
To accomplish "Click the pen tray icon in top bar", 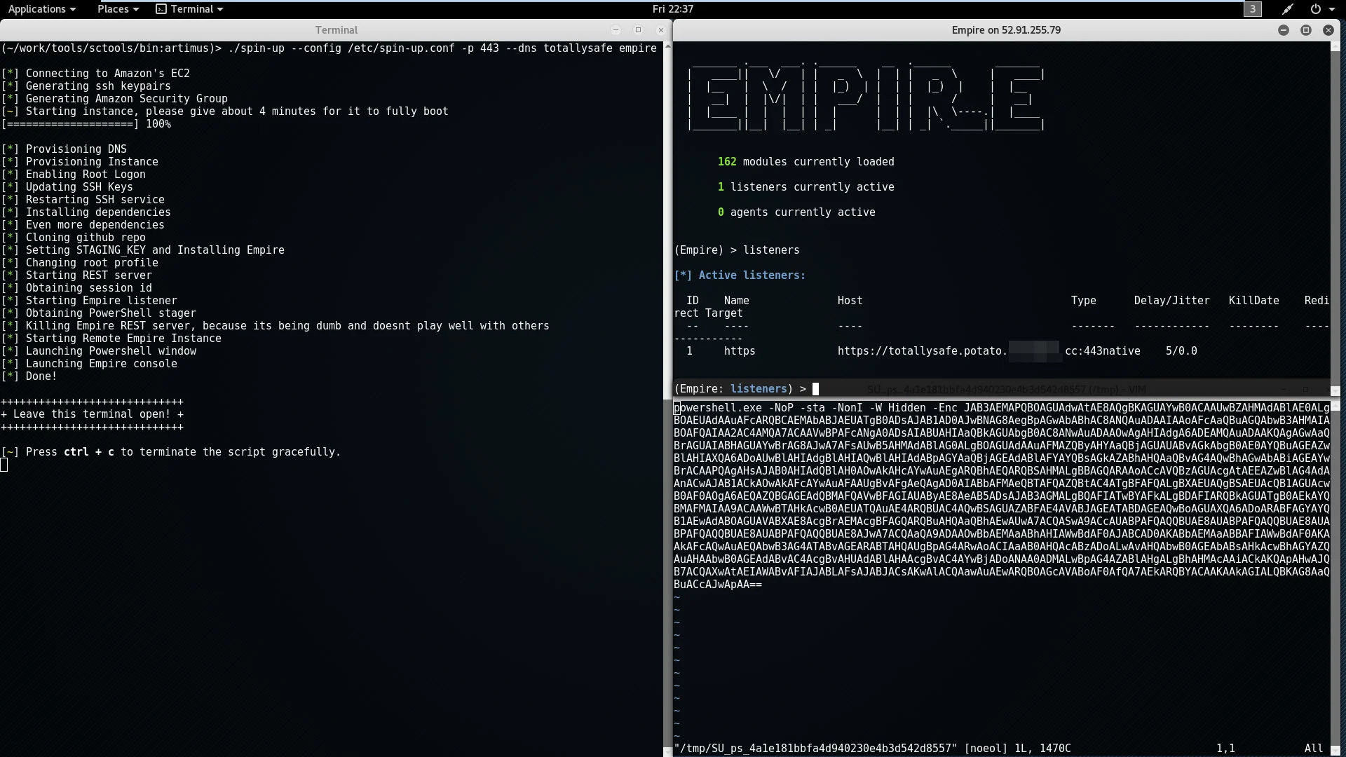I will coord(1288,9).
